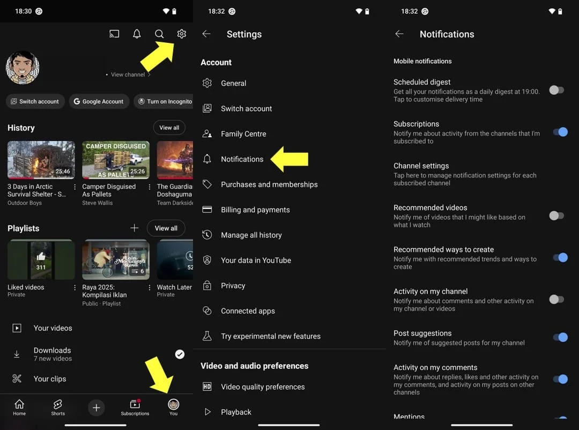Open the You tab
The image size is (579, 430).
[174, 407]
